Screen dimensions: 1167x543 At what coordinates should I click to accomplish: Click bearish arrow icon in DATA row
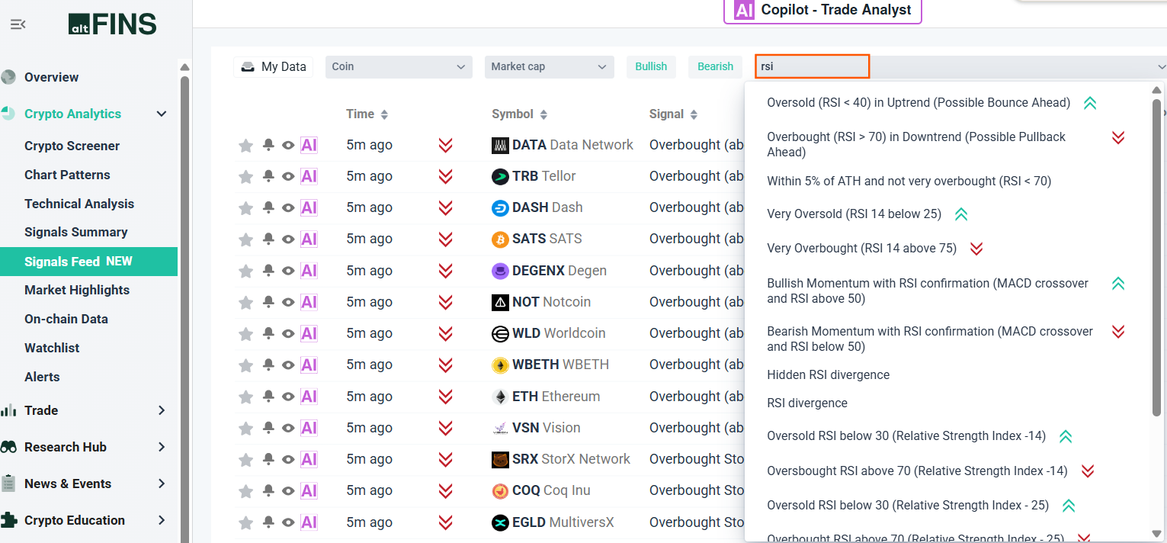[x=446, y=145]
